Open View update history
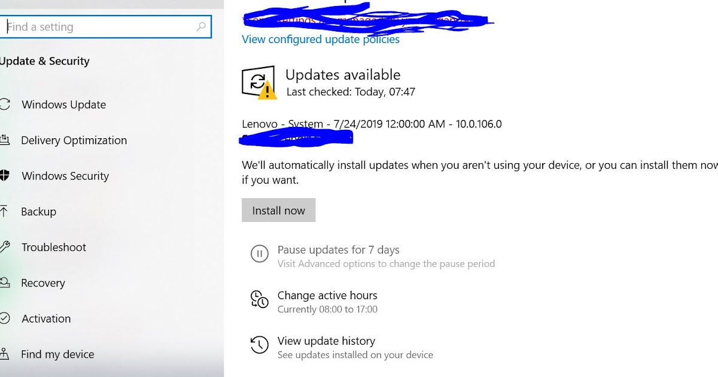 click(x=326, y=340)
